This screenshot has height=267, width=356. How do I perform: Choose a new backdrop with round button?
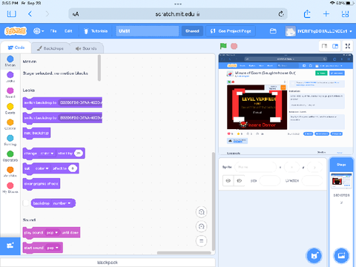point(341,256)
